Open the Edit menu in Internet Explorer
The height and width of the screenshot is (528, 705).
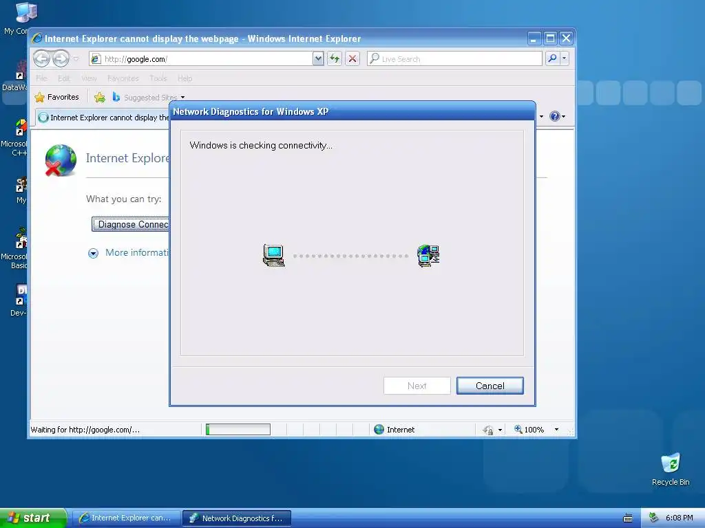coord(64,78)
